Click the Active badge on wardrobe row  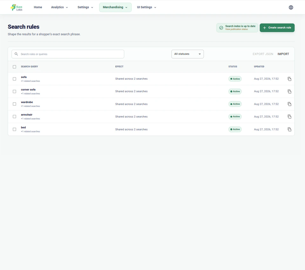(235, 104)
